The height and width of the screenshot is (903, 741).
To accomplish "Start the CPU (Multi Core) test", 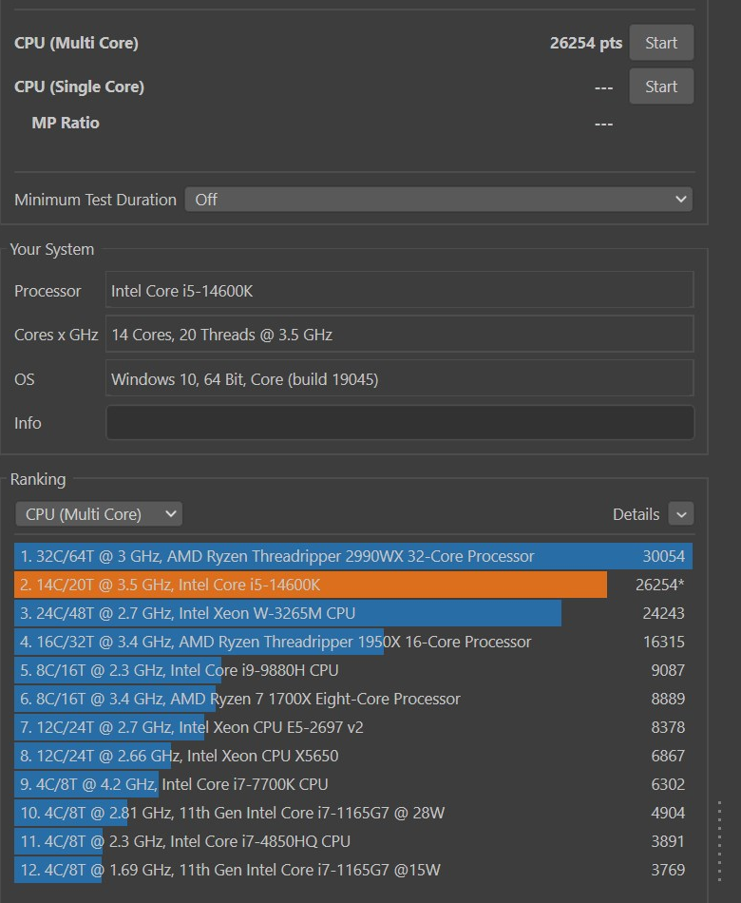I will coord(661,43).
